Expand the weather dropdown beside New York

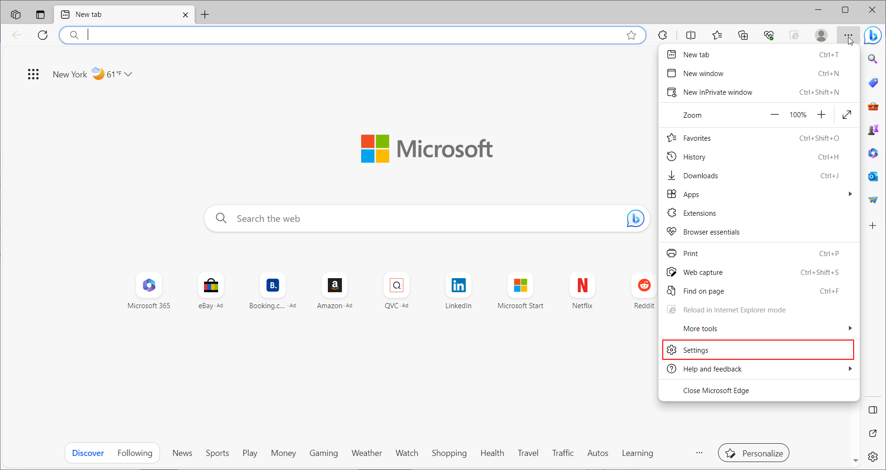(x=128, y=74)
